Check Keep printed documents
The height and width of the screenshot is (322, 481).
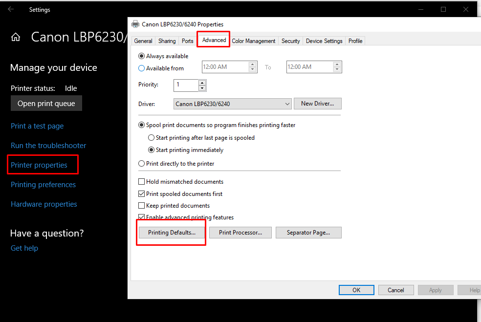pyautogui.click(x=141, y=206)
